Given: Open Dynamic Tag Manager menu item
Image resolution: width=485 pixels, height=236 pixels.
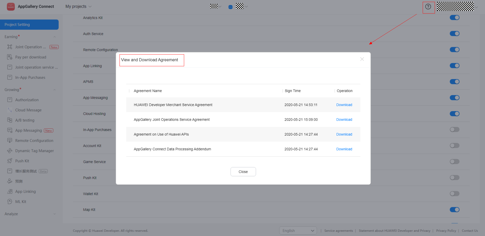Looking at the screenshot, I should (34, 151).
